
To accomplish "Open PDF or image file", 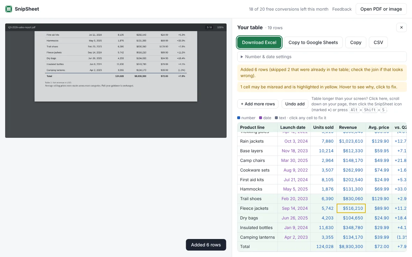I will tap(381, 9).
